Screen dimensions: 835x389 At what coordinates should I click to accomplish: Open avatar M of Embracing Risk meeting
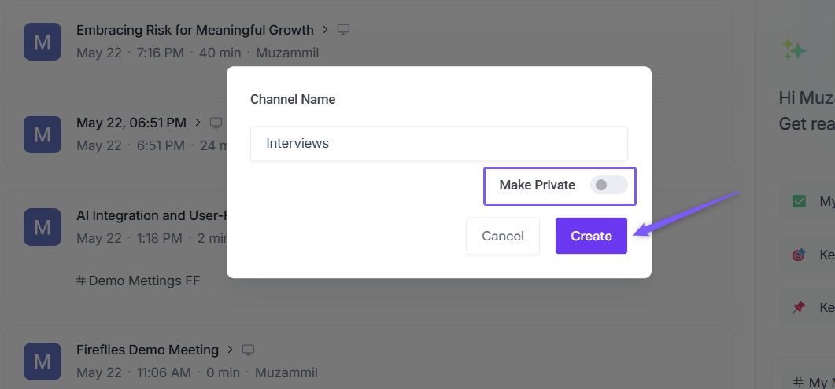click(42, 42)
